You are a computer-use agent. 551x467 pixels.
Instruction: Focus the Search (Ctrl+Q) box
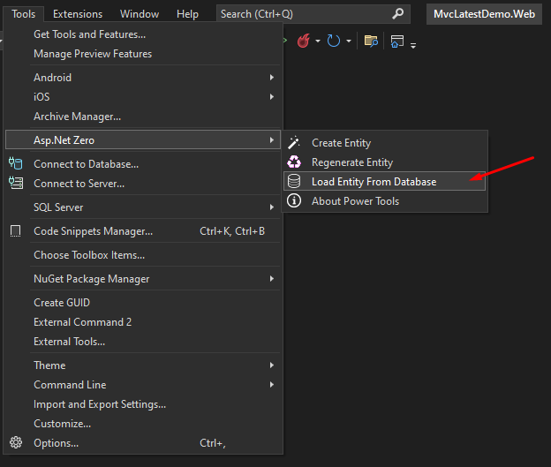tap(313, 14)
